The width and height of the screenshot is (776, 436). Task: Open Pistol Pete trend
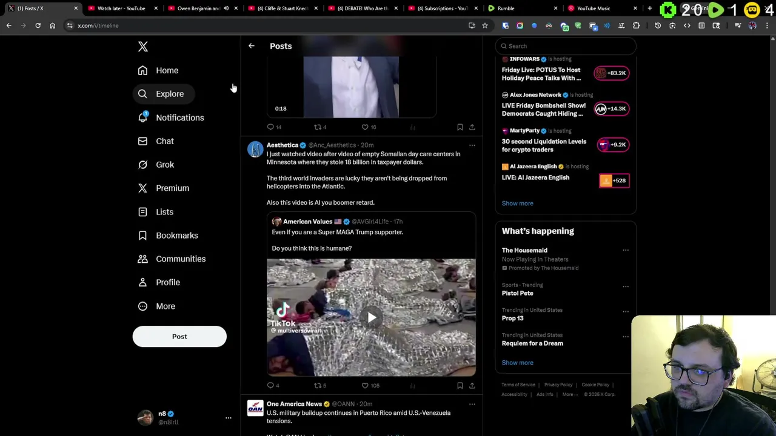coord(518,293)
